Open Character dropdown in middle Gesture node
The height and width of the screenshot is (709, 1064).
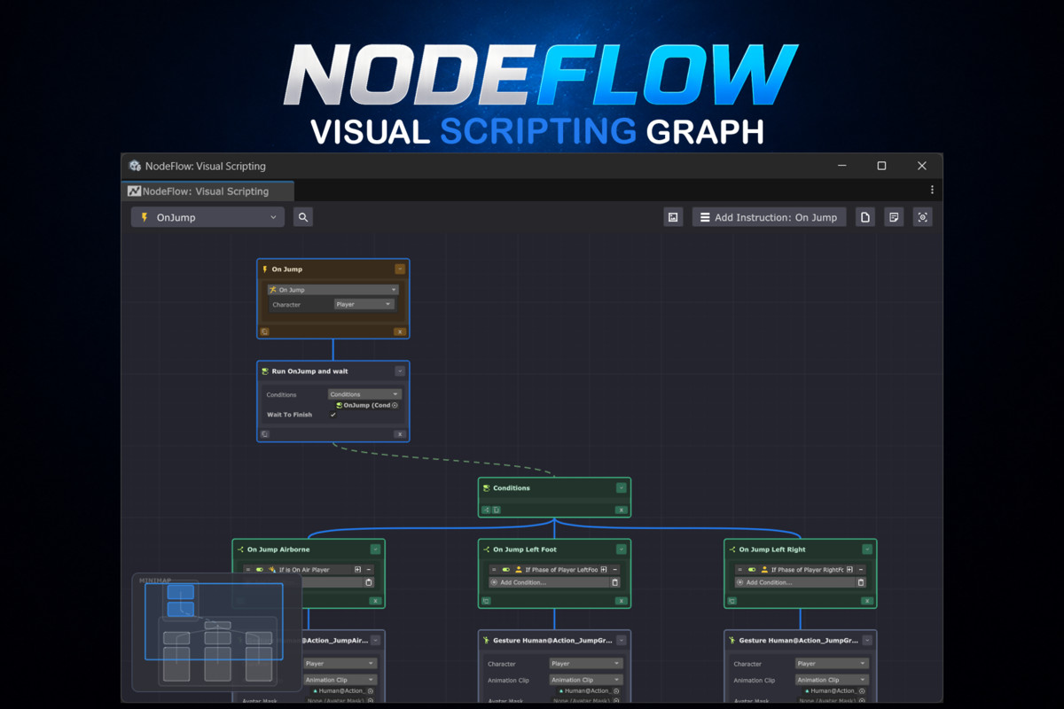click(585, 663)
